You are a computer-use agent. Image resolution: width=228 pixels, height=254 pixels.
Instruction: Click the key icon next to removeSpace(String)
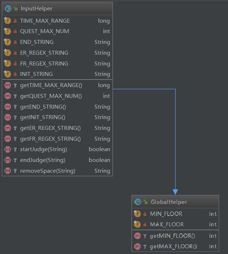[15, 171]
